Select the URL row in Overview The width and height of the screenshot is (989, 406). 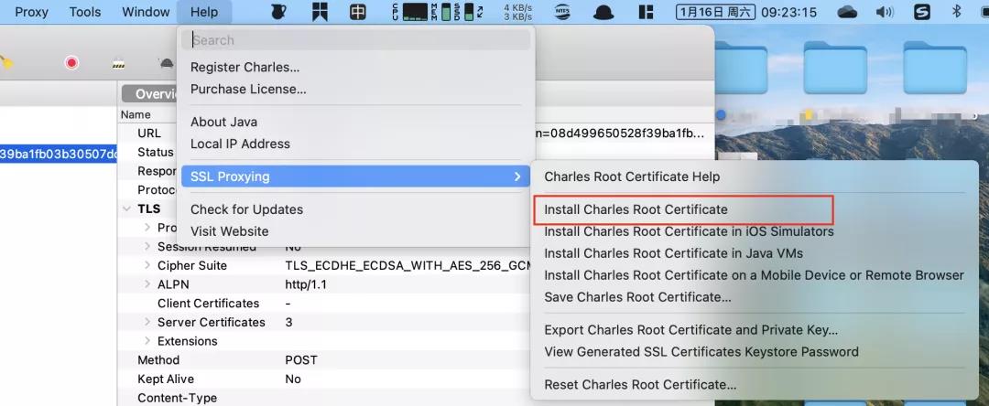[149, 134]
